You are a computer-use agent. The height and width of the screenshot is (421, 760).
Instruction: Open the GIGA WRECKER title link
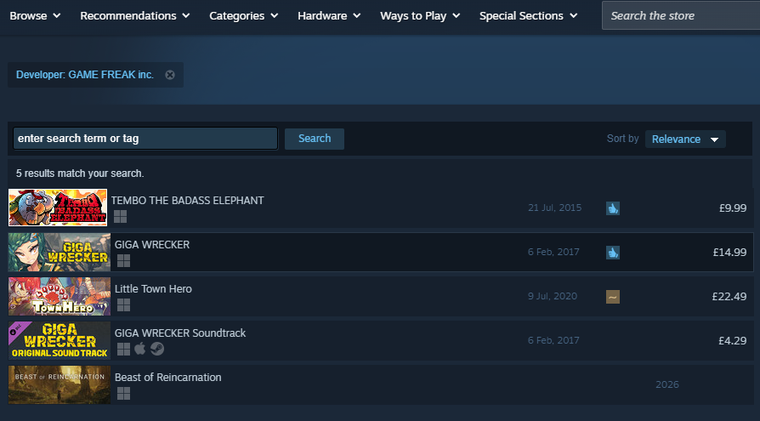click(152, 244)
